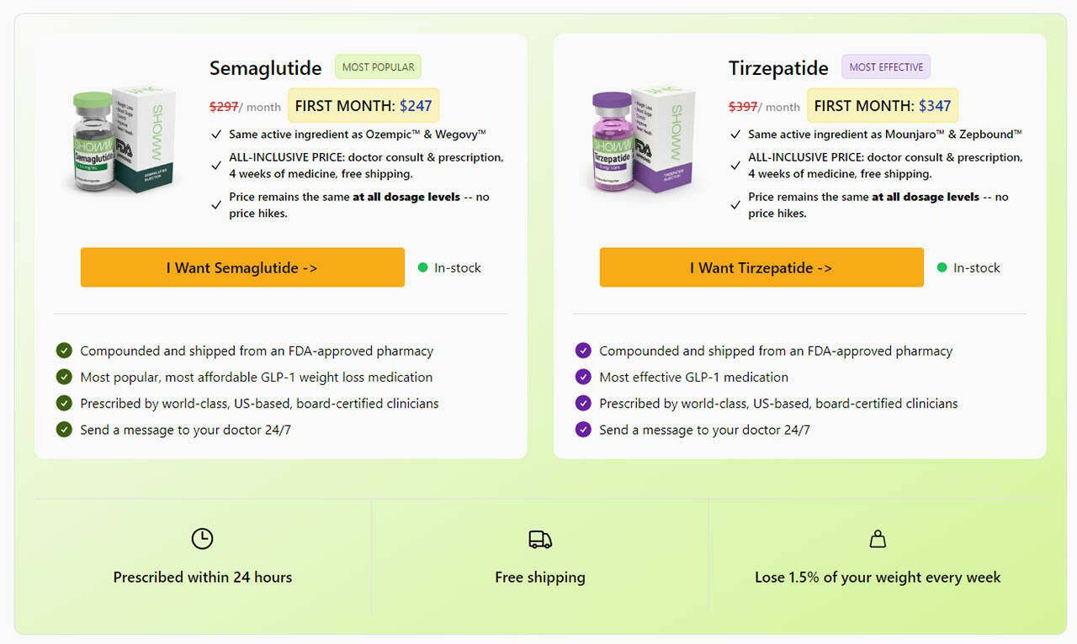Viewport: 1077px width, 644px height.
Task: Select the MOST EFFECTIVE badge on Tirzepatide
Action: click(885, 66)
